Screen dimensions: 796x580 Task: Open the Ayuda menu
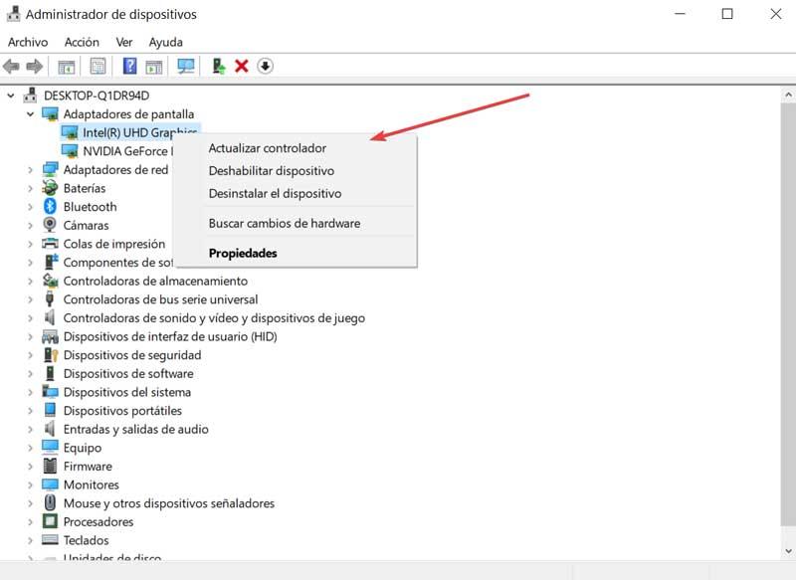click(x=165, y=43)
